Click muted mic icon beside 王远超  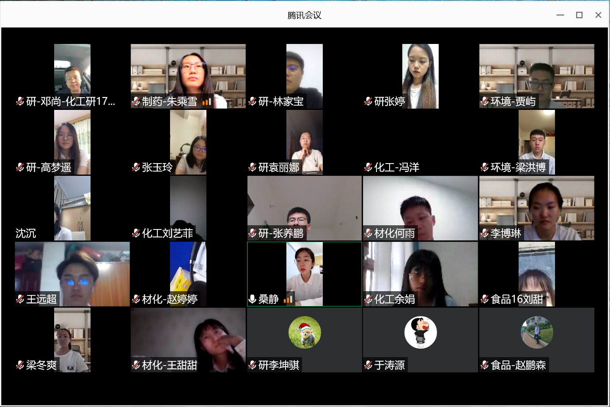[20, 299]
